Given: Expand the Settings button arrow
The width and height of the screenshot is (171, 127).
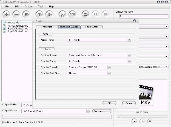Looking at the screenshot, I should tap(109, 111).
